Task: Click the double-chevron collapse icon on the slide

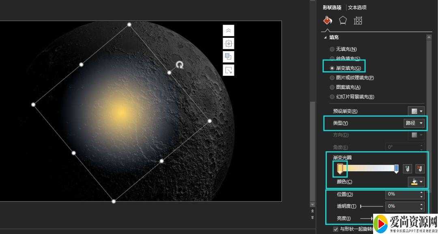Action: click(228, 30)
